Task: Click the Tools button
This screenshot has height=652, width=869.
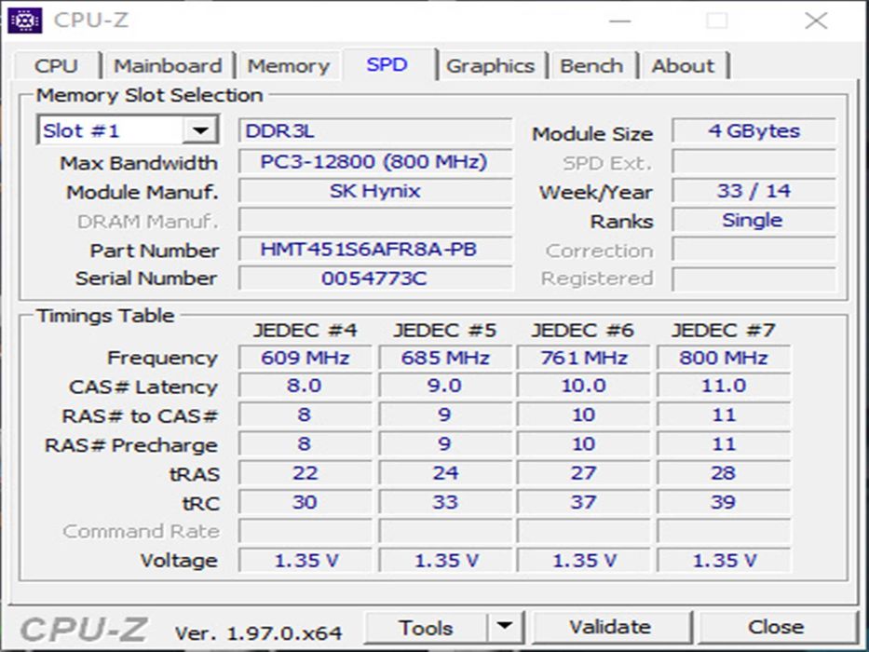Action: (426, 628)
